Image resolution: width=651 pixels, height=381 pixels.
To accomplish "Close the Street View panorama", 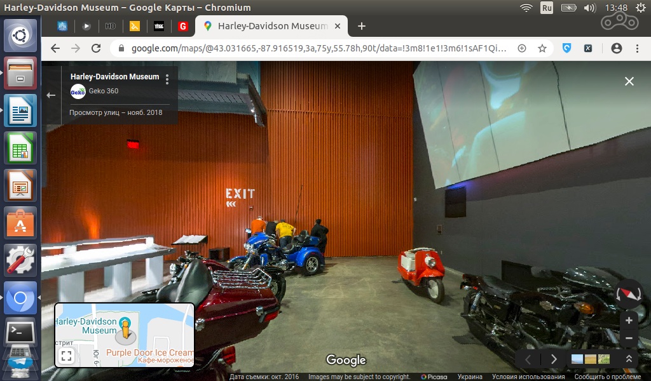I will pyautogui.click(x=629, y=81).
